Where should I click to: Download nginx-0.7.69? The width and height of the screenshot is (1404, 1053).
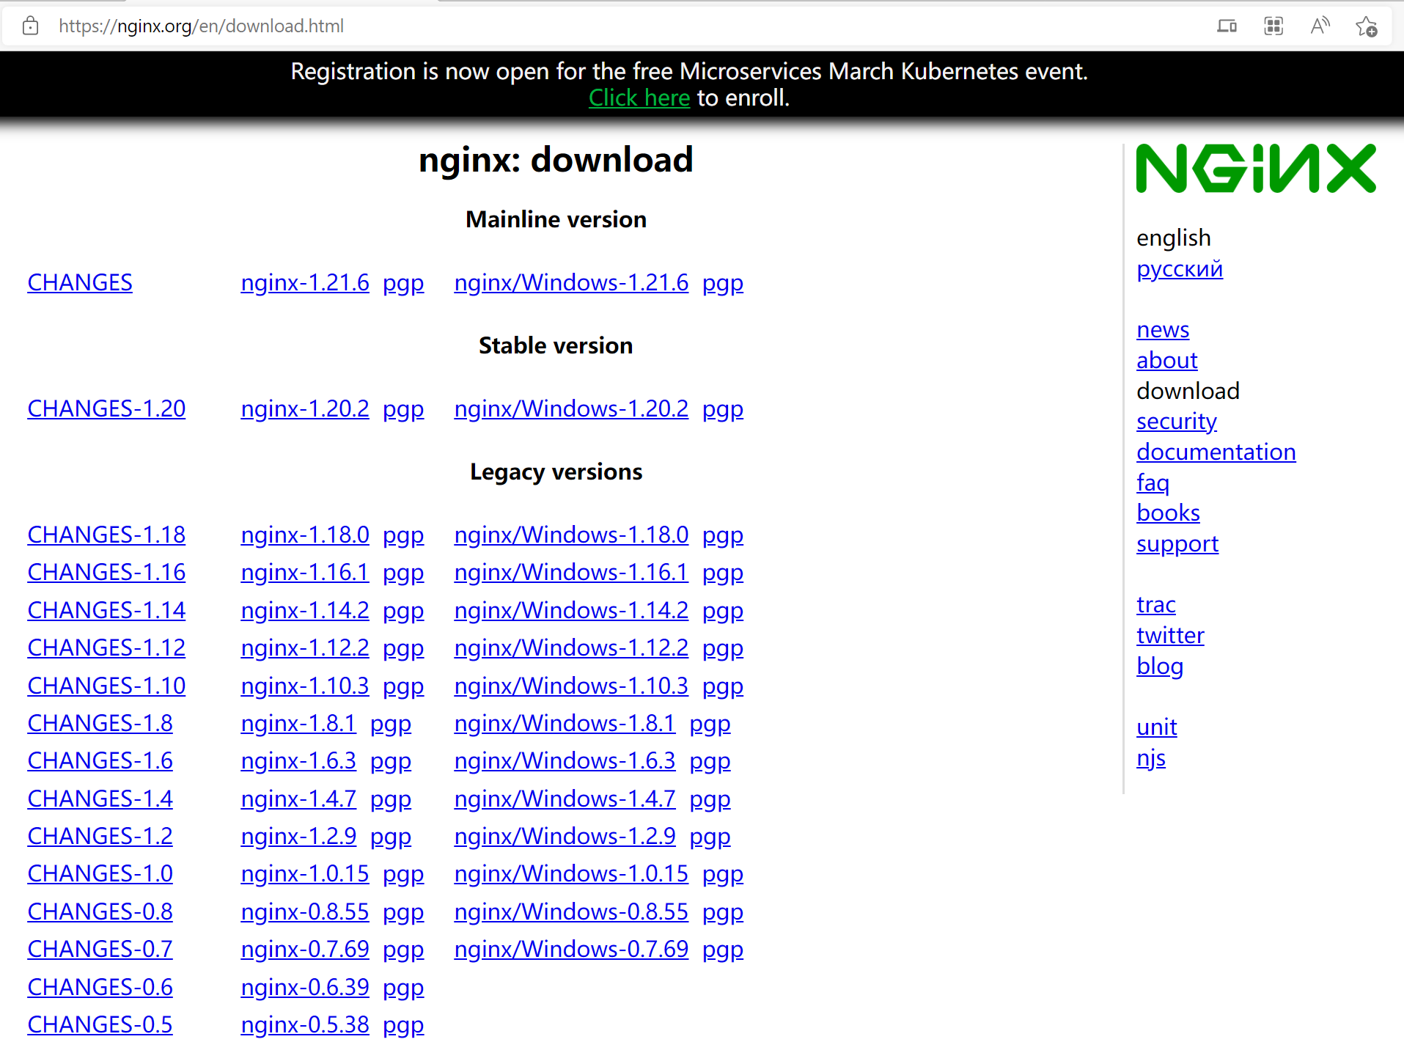click(x=305, y=949)
